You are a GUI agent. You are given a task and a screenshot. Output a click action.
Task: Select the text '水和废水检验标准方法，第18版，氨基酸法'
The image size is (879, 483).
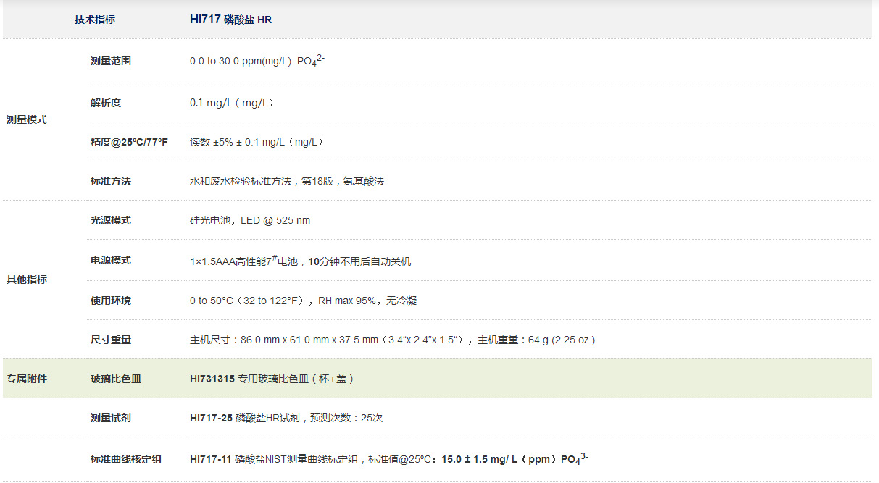(287, 181)
